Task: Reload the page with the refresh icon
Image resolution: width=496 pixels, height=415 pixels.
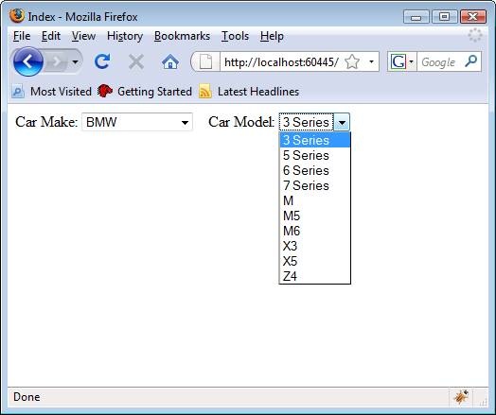Action: [x=102, y=61]
